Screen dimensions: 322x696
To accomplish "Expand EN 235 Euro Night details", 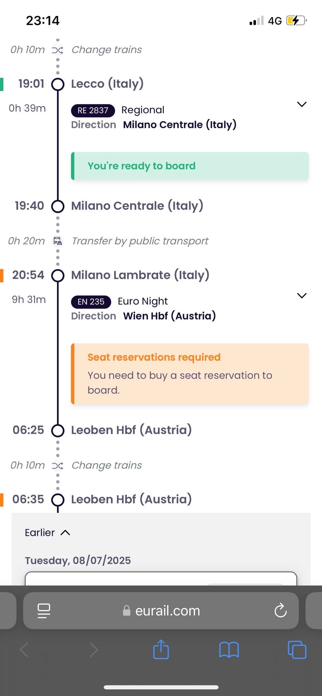I will [302, 295].
